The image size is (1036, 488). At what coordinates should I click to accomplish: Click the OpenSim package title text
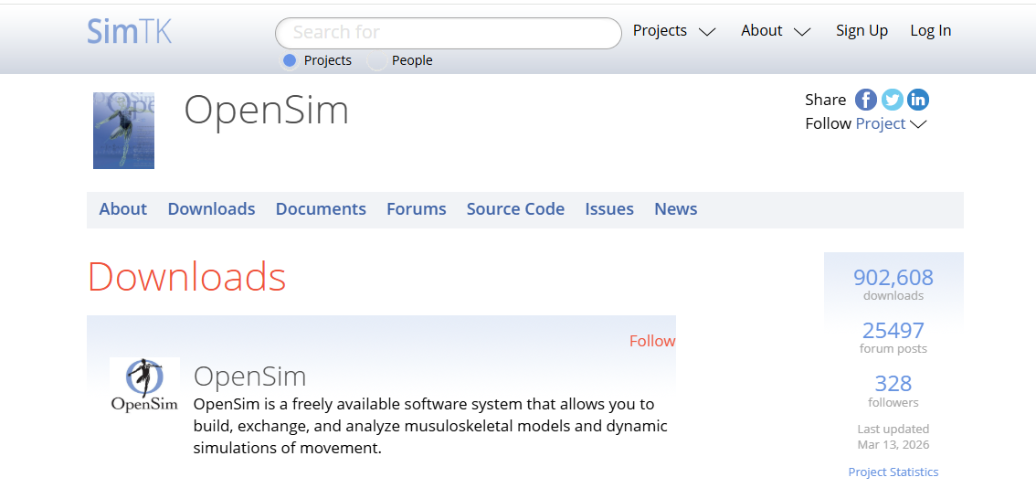(x=249, y=377)
